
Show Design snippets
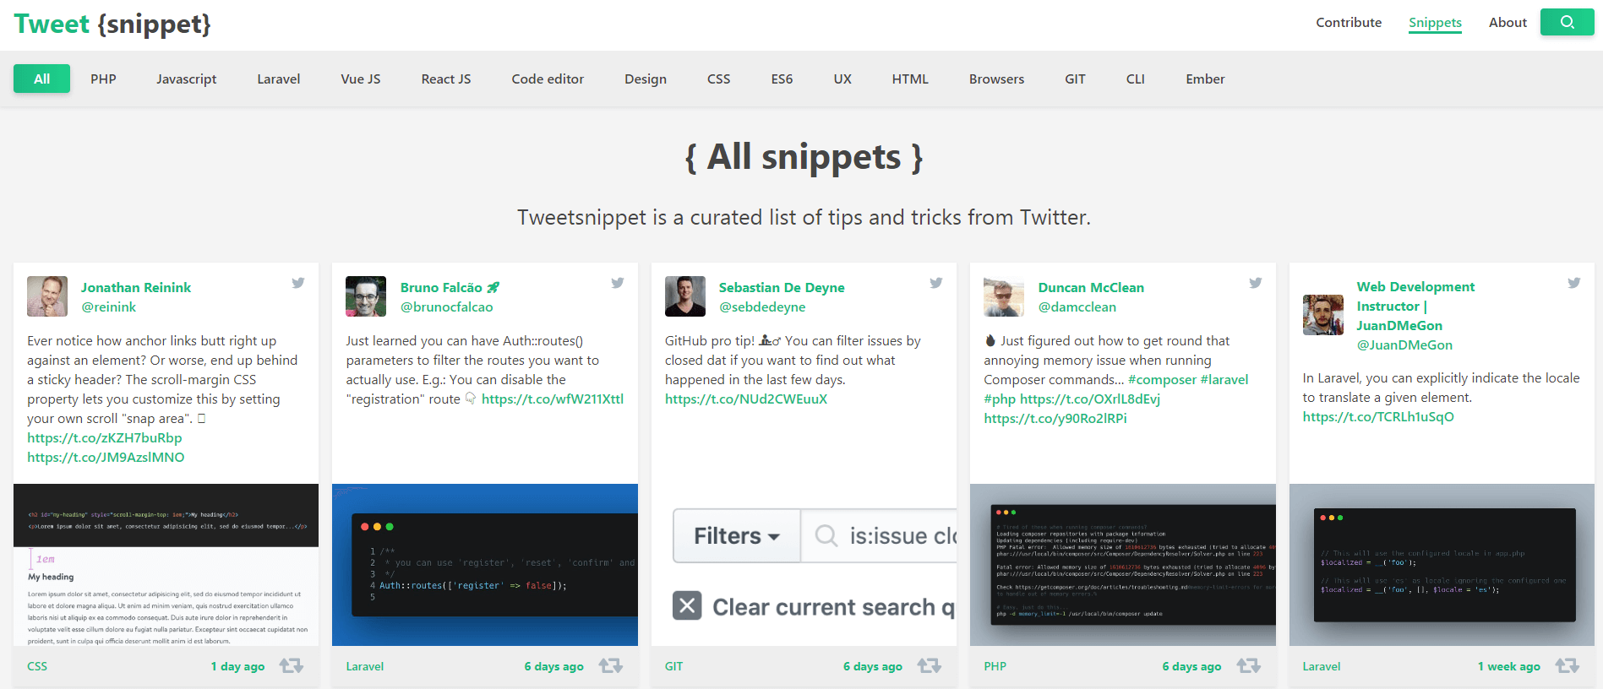pos(646,79)
